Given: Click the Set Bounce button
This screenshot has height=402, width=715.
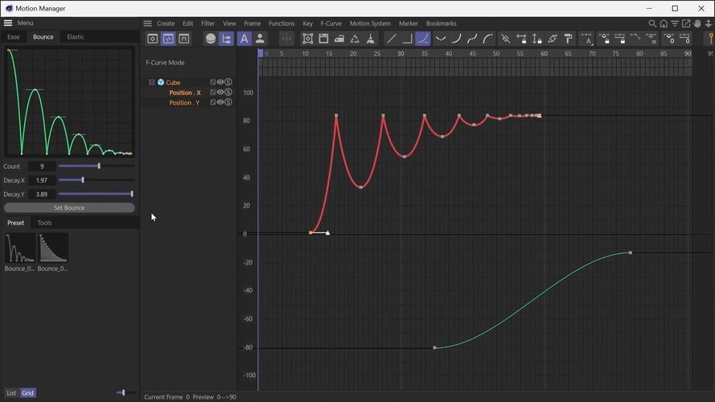Looking at the screenshot, I should [69, 208].
